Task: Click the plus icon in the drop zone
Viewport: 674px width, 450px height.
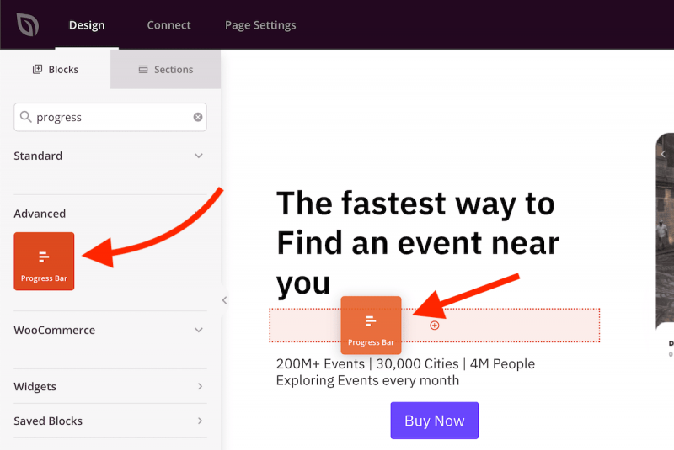Action: click(435, 326)
